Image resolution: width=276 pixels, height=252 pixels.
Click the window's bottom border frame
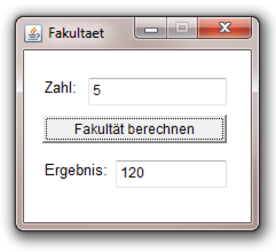pyautogui.click(x=137, y=226)
